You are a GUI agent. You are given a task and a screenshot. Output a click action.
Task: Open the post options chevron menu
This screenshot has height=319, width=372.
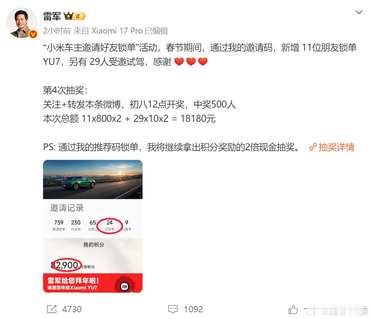(x=359, y=12)
